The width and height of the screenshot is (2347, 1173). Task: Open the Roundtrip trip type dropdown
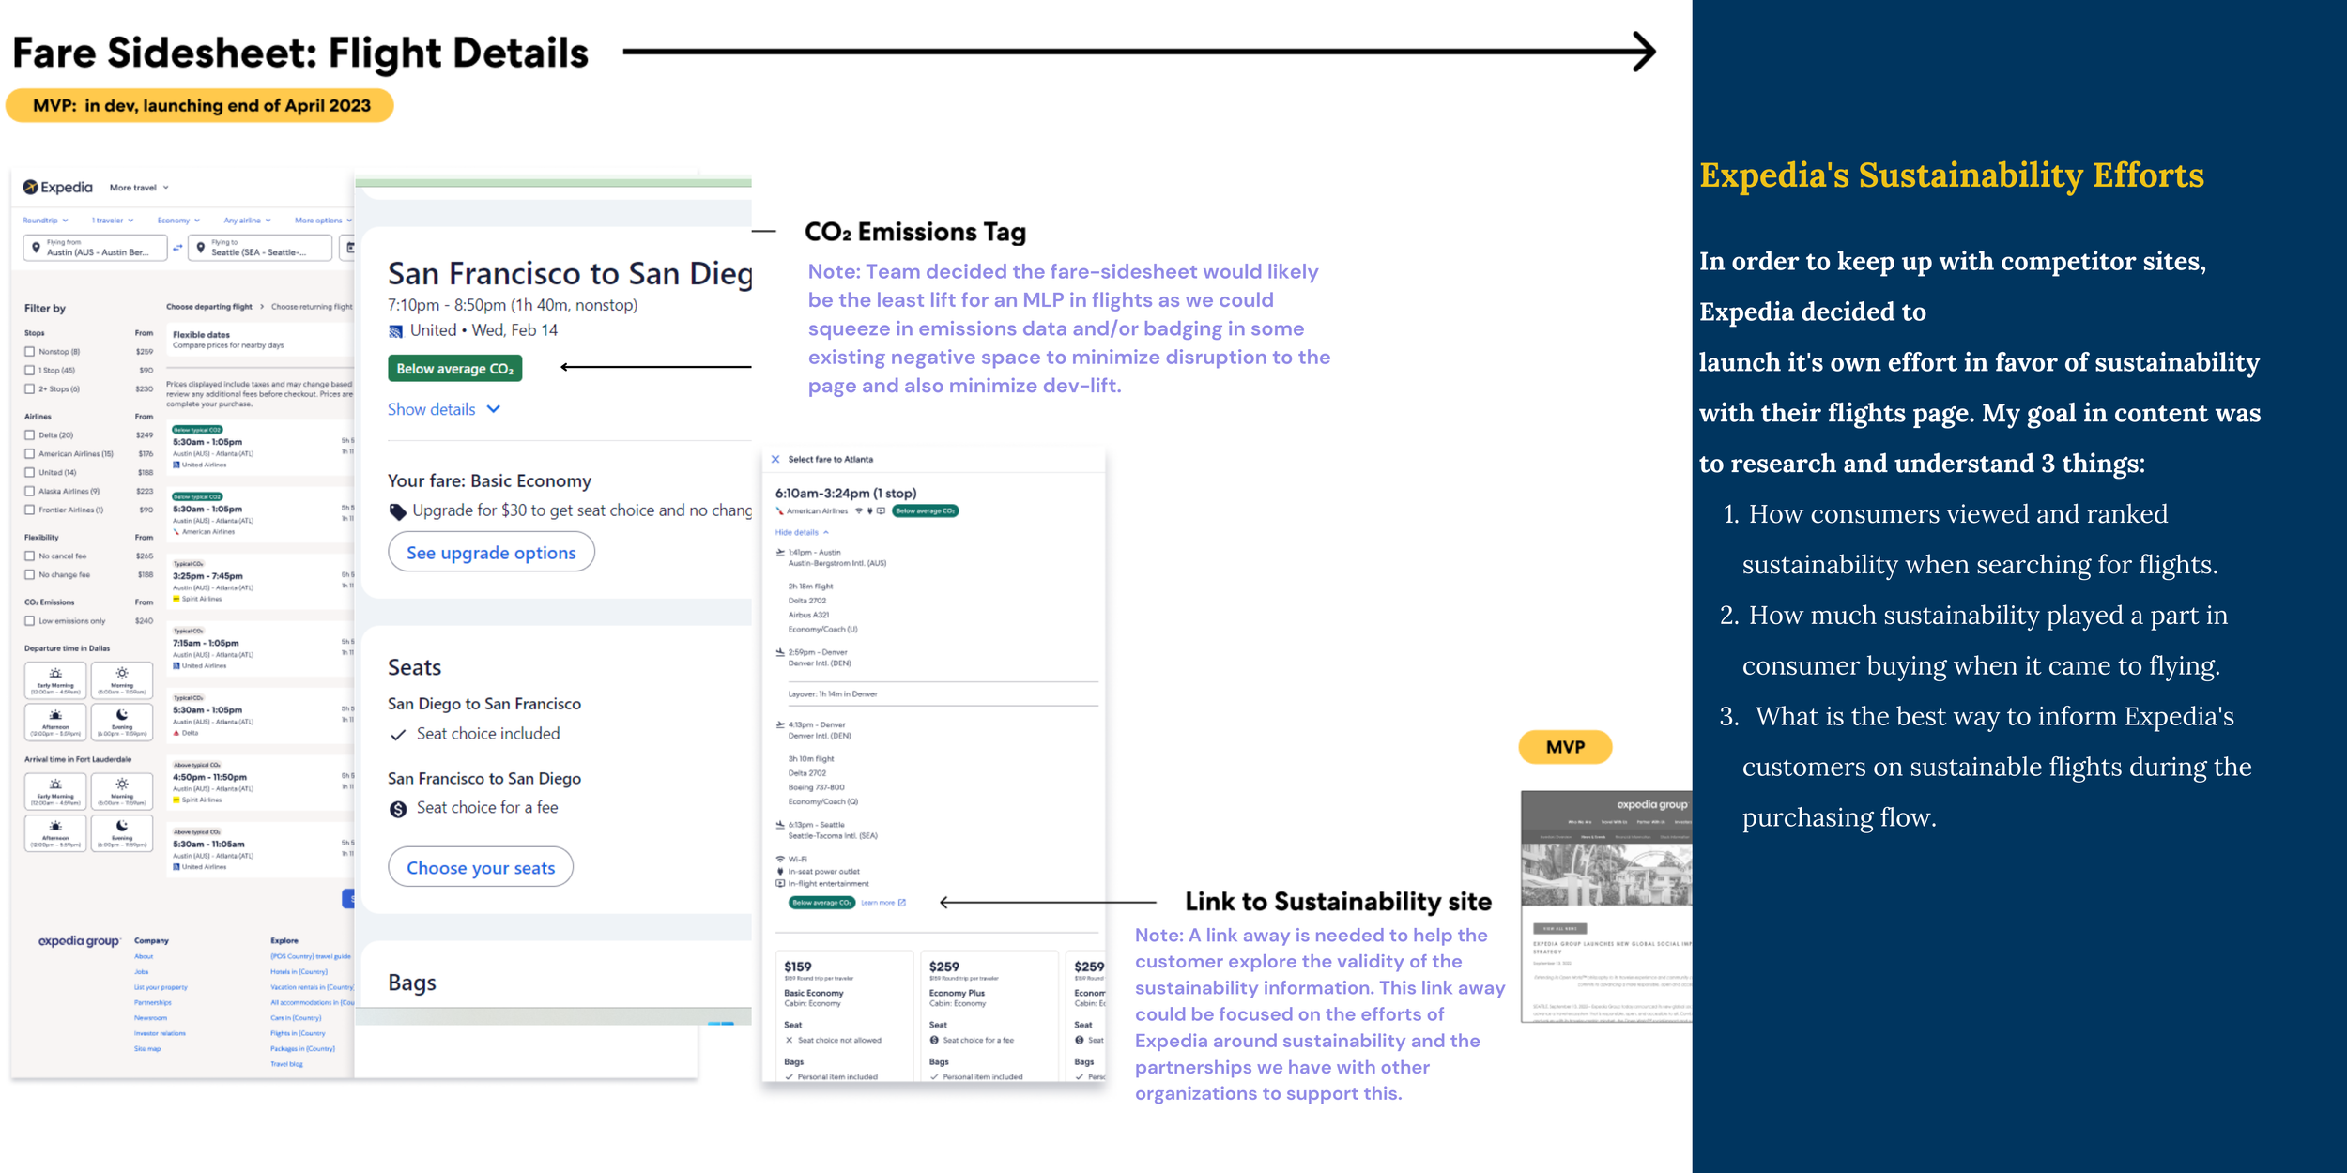tap(45, 221)
